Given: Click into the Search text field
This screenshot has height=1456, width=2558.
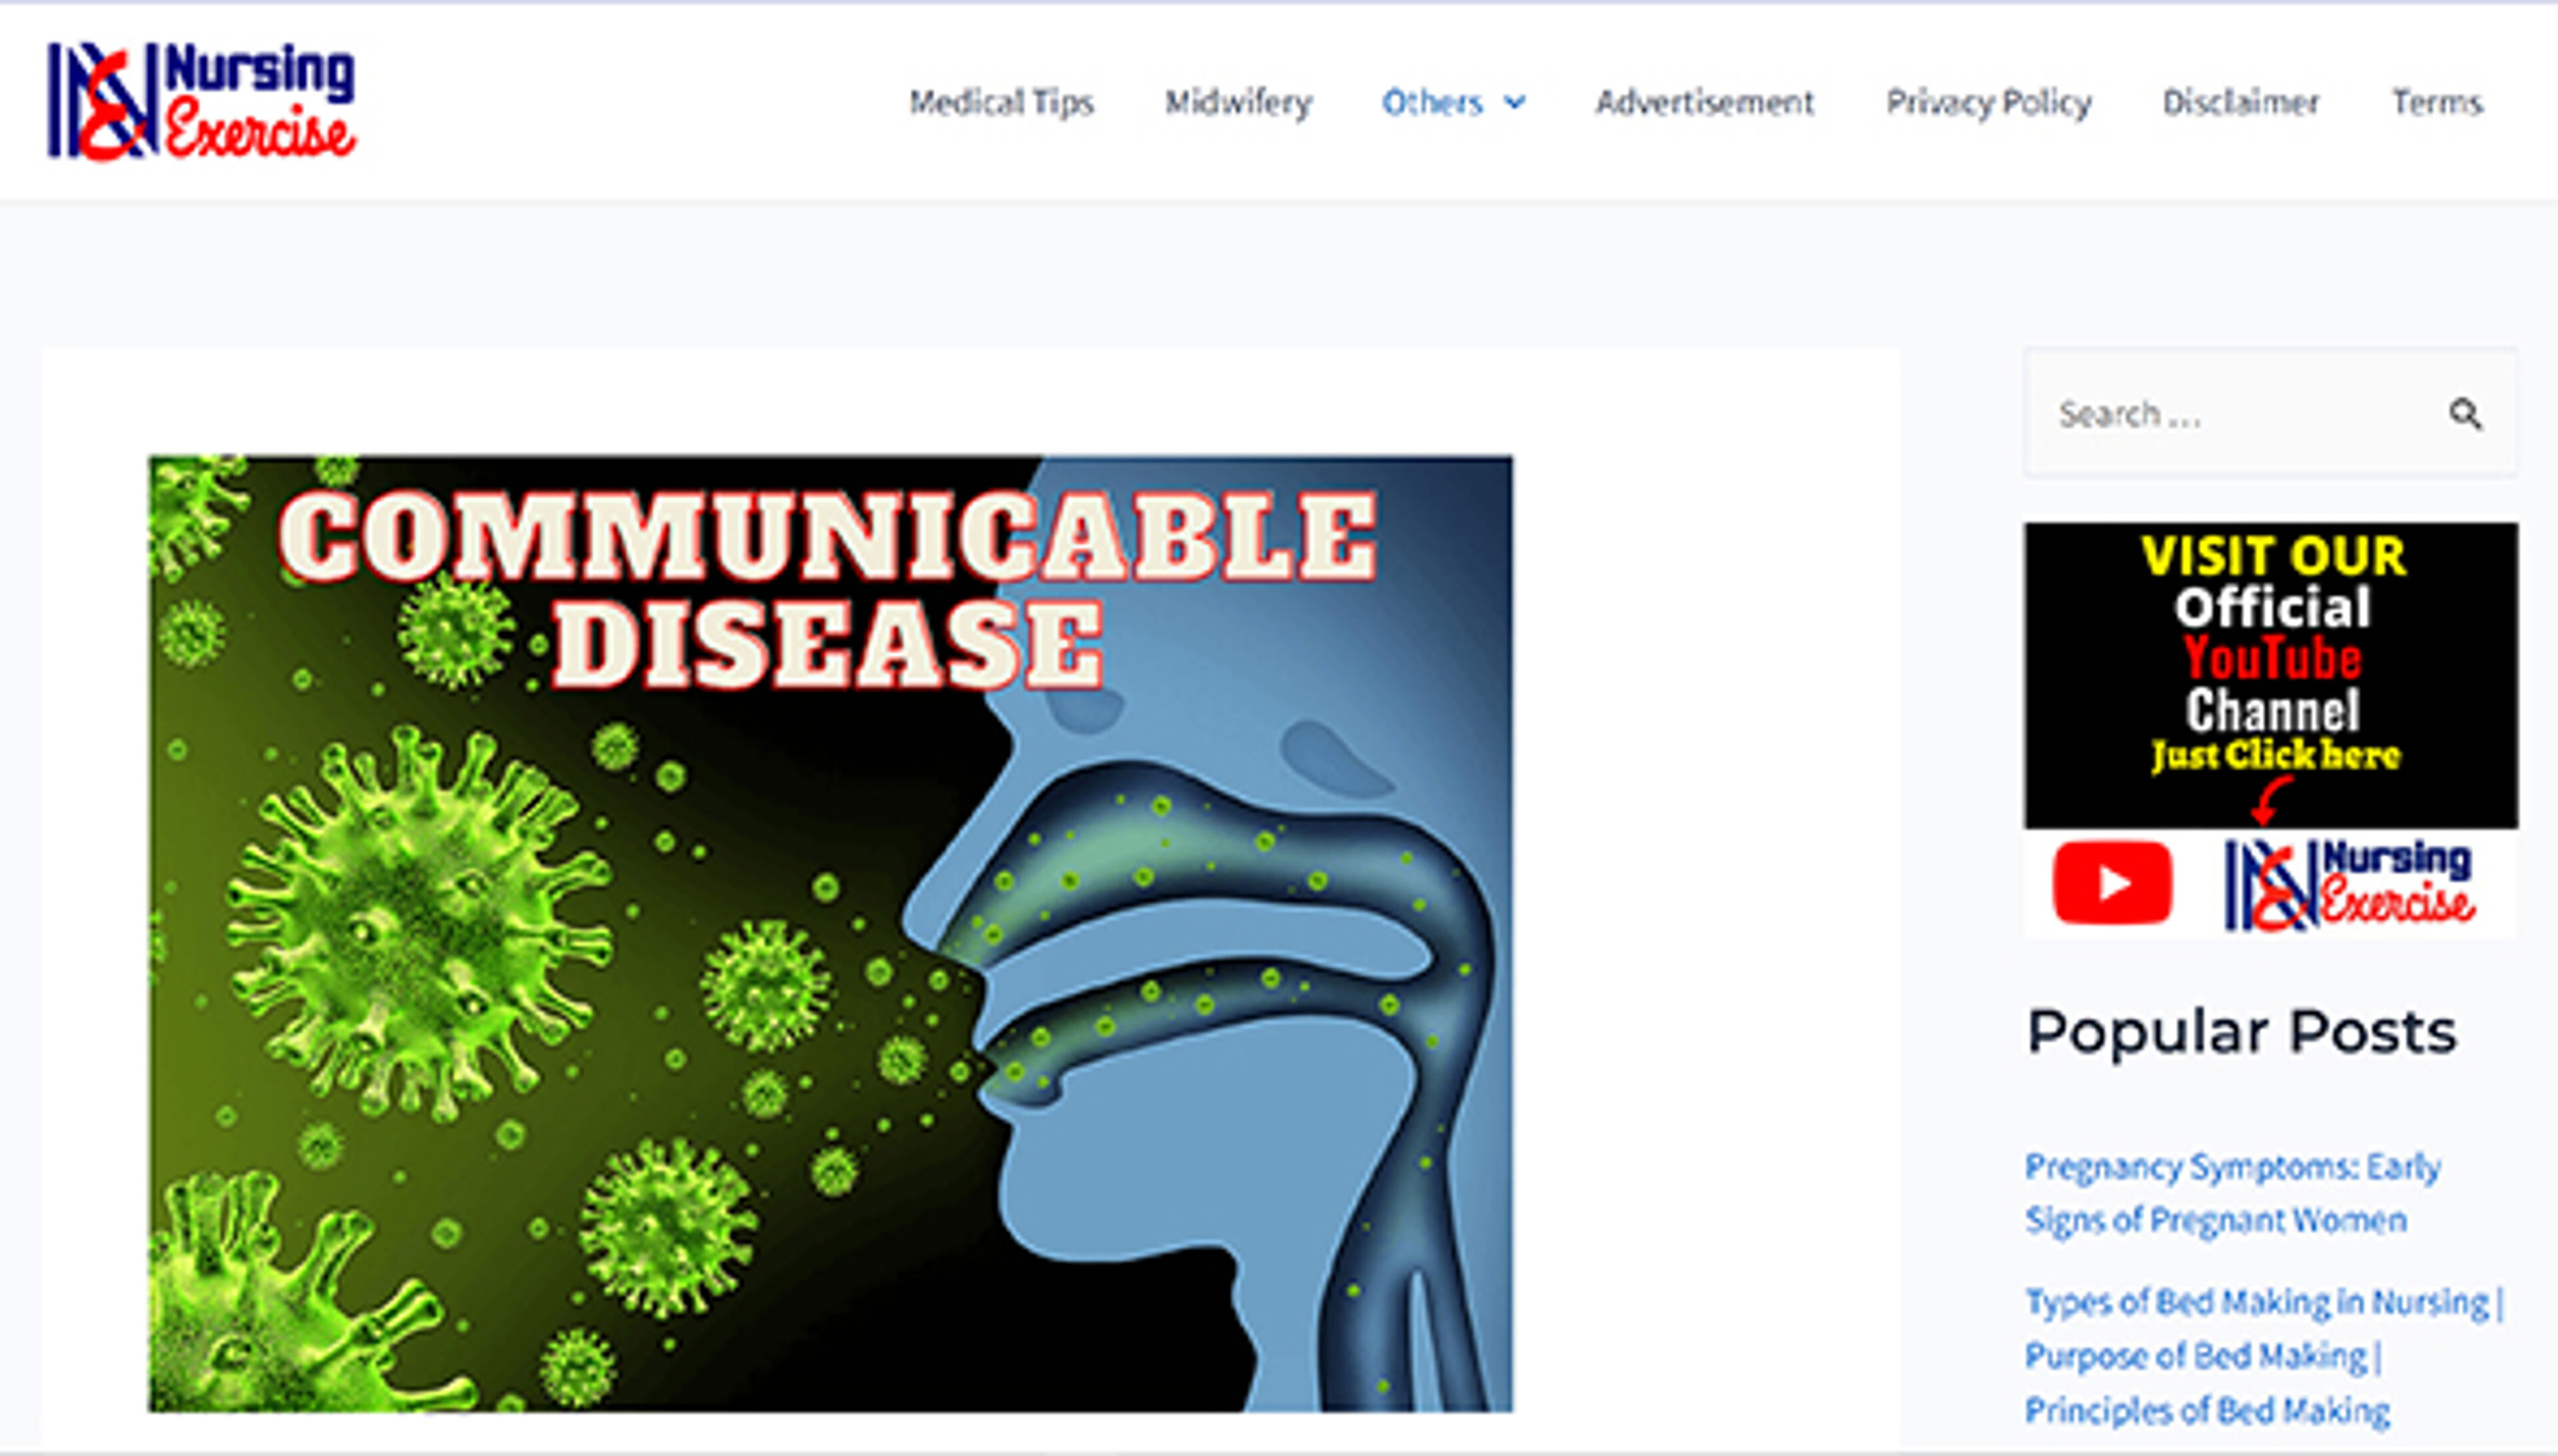Looking at the screenshot, I should tap(2230, 413).
